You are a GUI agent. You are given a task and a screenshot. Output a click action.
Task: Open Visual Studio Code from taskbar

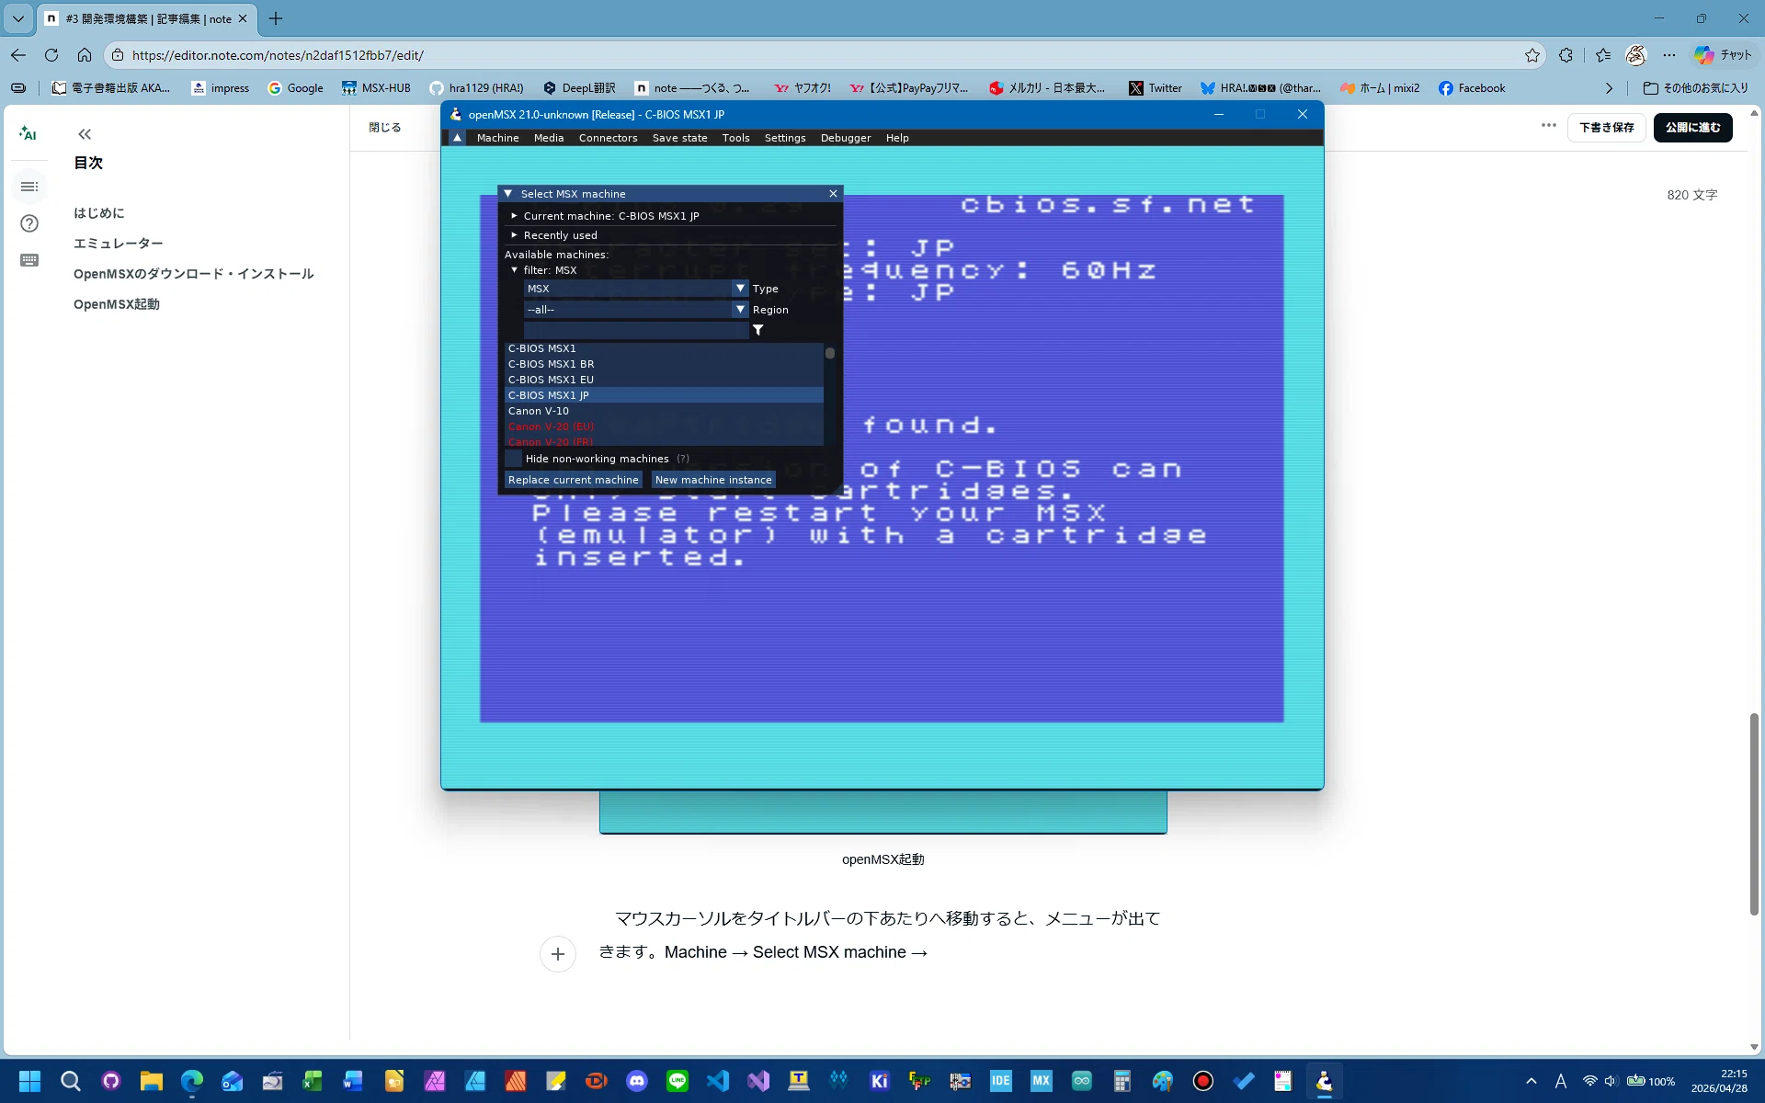click(718, 1081)
